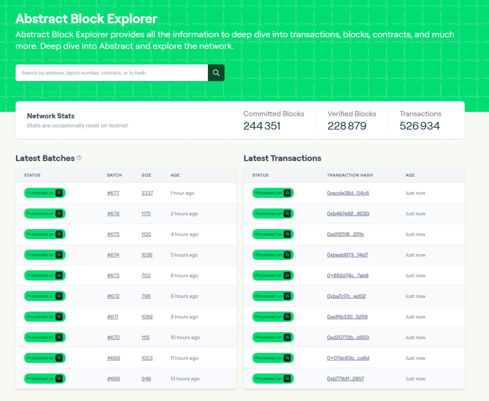Click the Abstract Block Explorer title
The image size is (489, 401).
[x=86, y=19]
